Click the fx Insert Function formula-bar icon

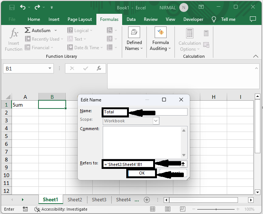click(x=99, y=68)
